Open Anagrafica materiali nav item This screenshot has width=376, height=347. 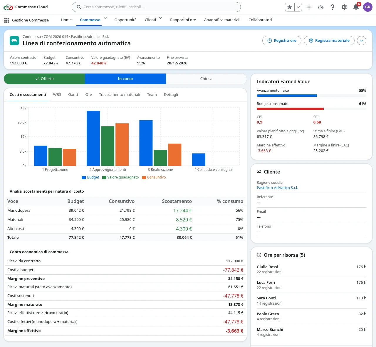(x=222, y=20)
